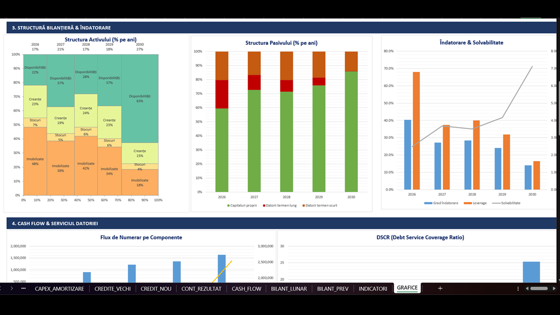This screenshot has width=560, height=315.
Task: Click the 2030 green Capitaluri proprii bar
Action: click(351, 132)
